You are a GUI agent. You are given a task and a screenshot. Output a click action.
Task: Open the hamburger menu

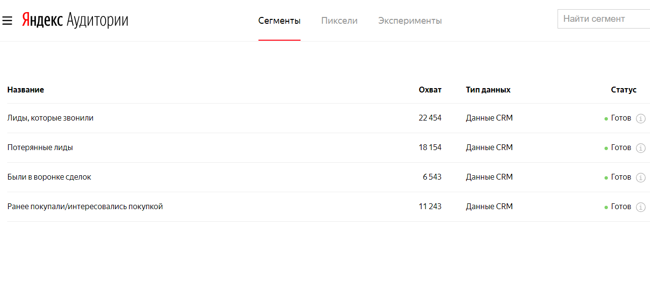7,20
